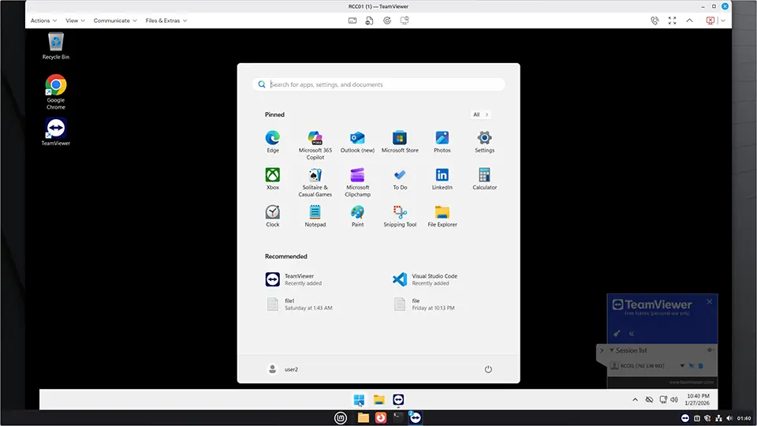Click the side arrow tab on TeamViewer panel

pyautogui.click(x=602, y=350)
